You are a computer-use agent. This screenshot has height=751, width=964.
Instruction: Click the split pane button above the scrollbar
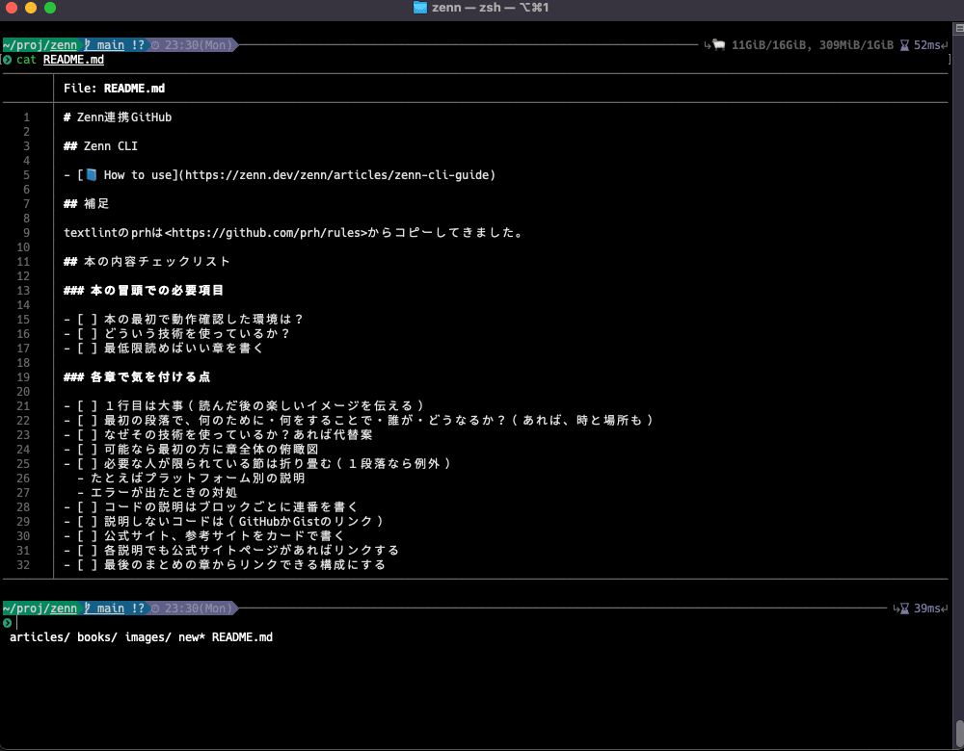tap(959, 28)
